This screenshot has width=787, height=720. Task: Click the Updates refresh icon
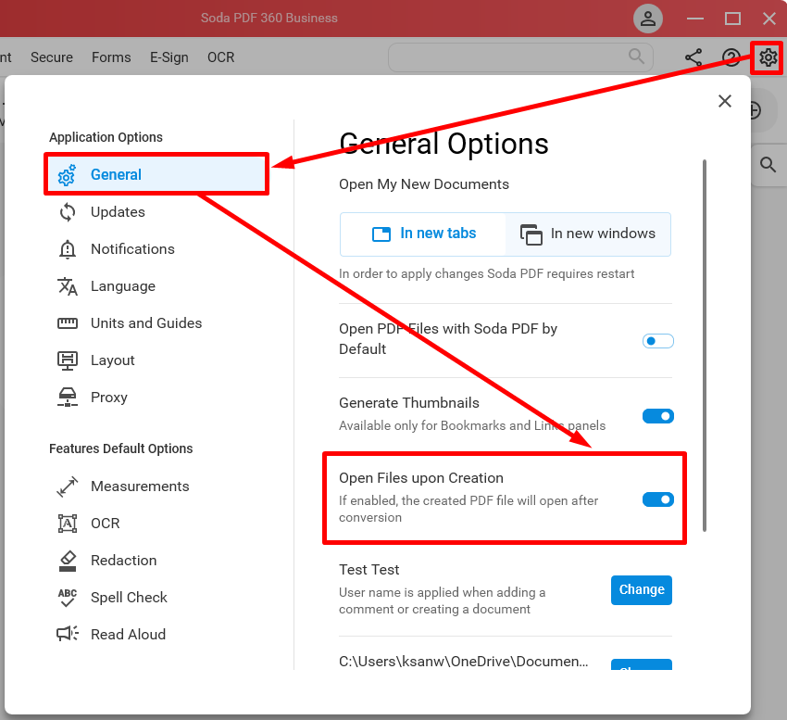[68, 212]
